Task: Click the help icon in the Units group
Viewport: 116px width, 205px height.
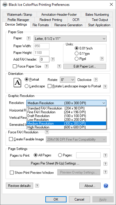Action: 102,59
